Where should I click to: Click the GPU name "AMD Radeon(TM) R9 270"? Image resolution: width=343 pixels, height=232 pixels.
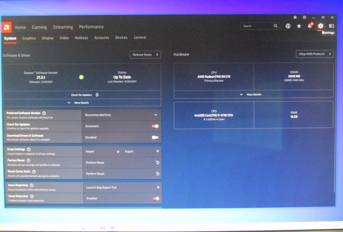[214, 76]
